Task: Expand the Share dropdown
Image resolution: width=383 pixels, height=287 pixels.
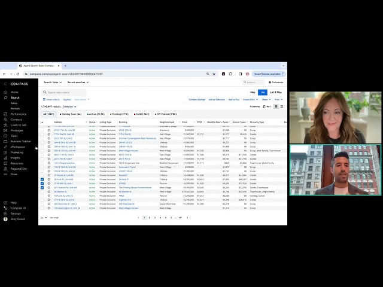Action: (266, 100)
